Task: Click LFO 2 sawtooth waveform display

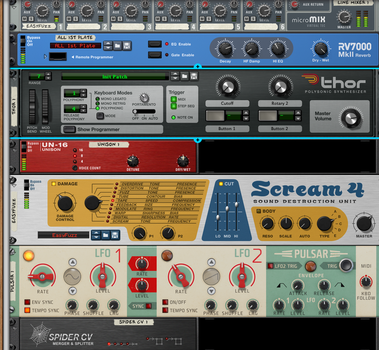Action: 211,276
